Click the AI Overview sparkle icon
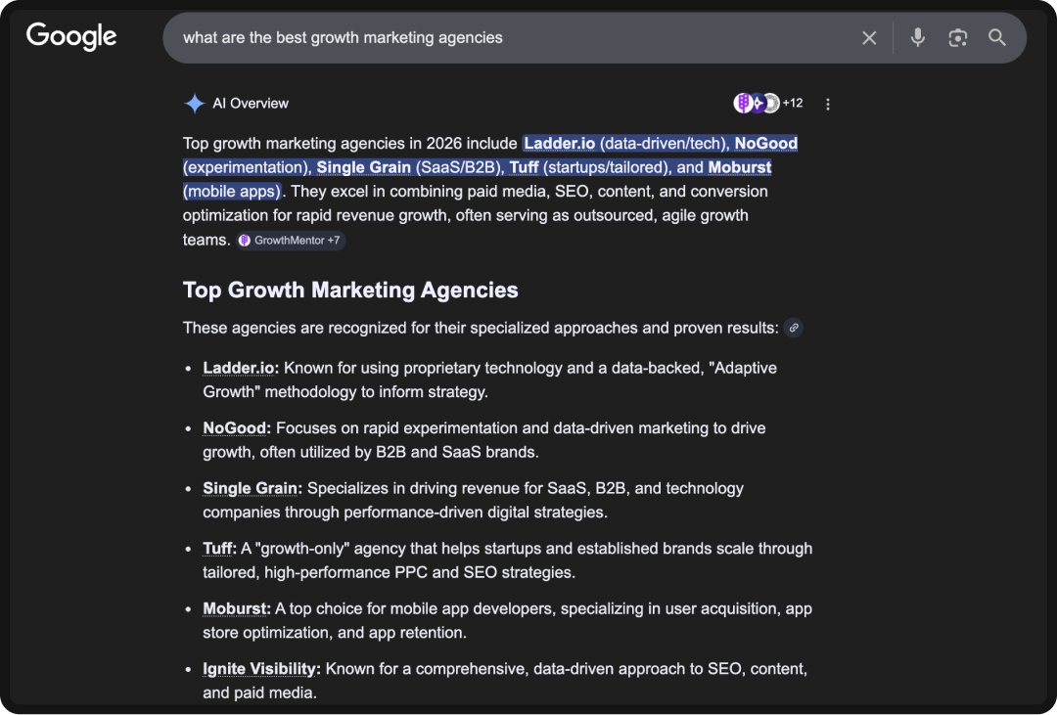The image size is (1057, 715). coord(193,103)
